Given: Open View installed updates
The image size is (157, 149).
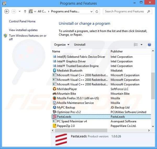Looking at the screenshot, I should [23, 30].
